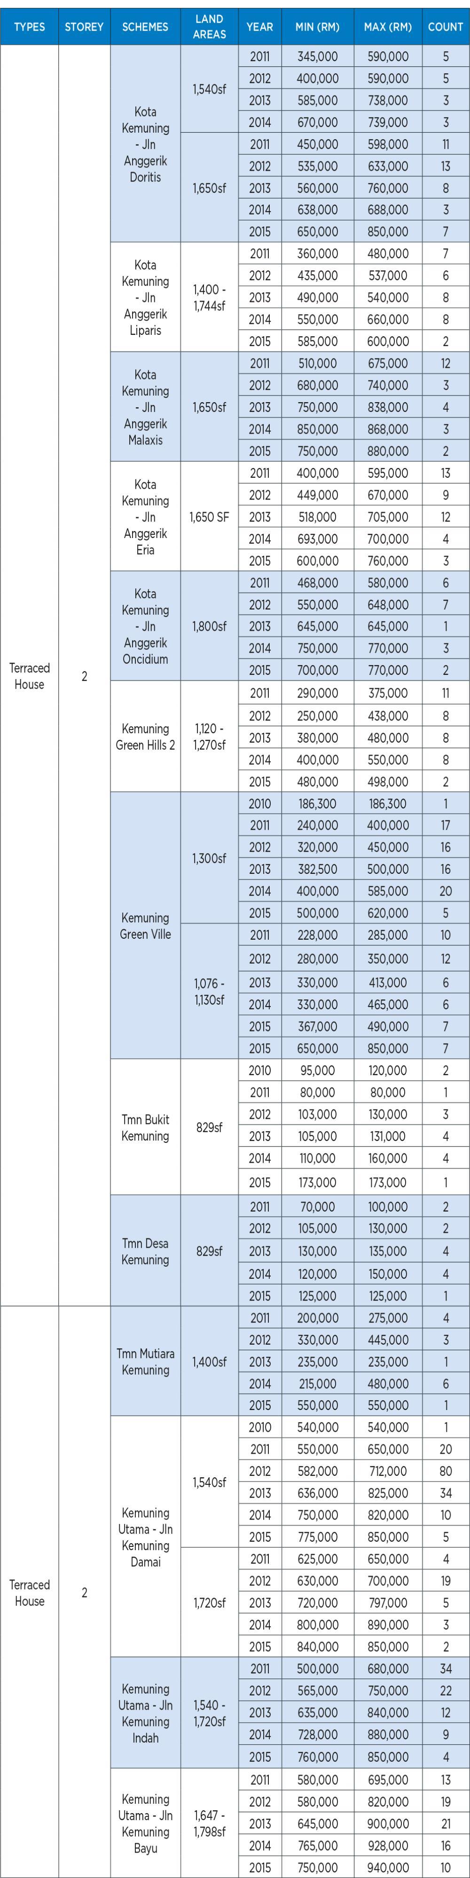470x1878 pixels.
Task: Select the COUNT column header
Action: 446,26
